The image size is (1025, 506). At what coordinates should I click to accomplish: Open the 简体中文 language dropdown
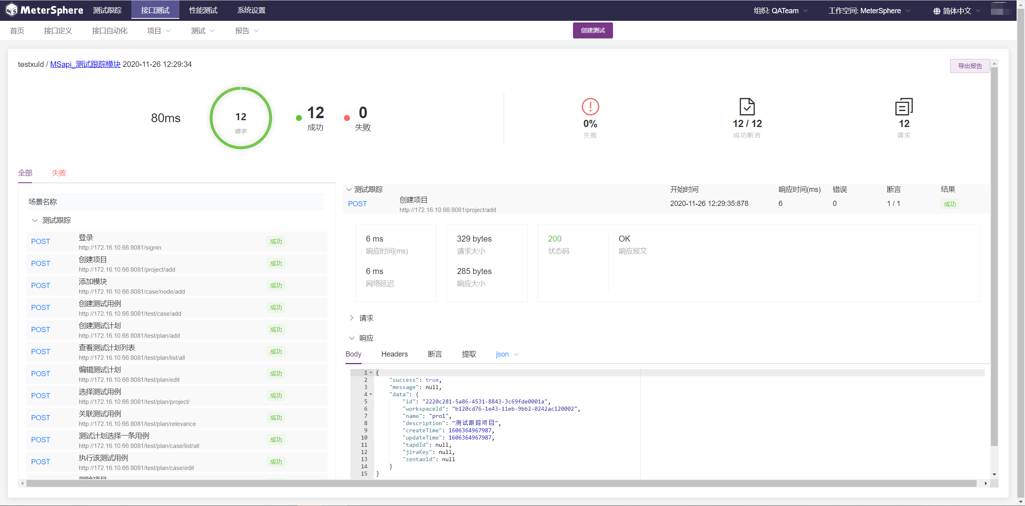click(x=957, y=11)
